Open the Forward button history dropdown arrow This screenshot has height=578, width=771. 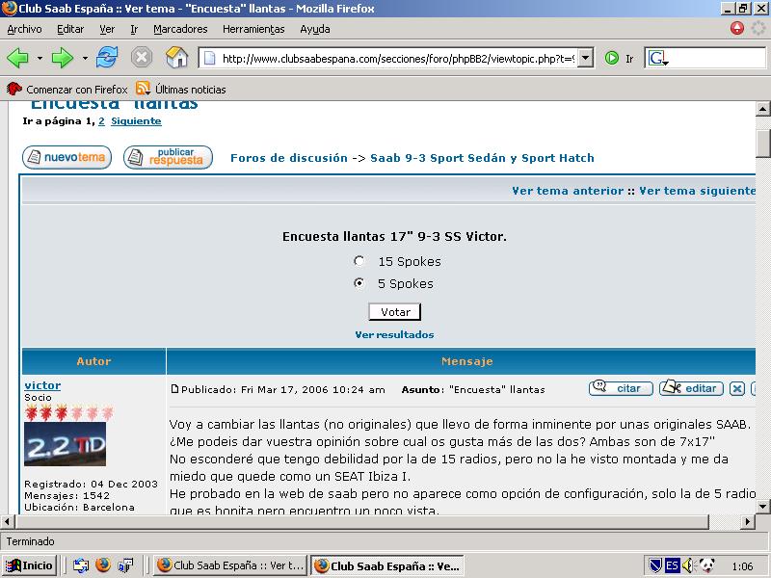coord(85,58)
